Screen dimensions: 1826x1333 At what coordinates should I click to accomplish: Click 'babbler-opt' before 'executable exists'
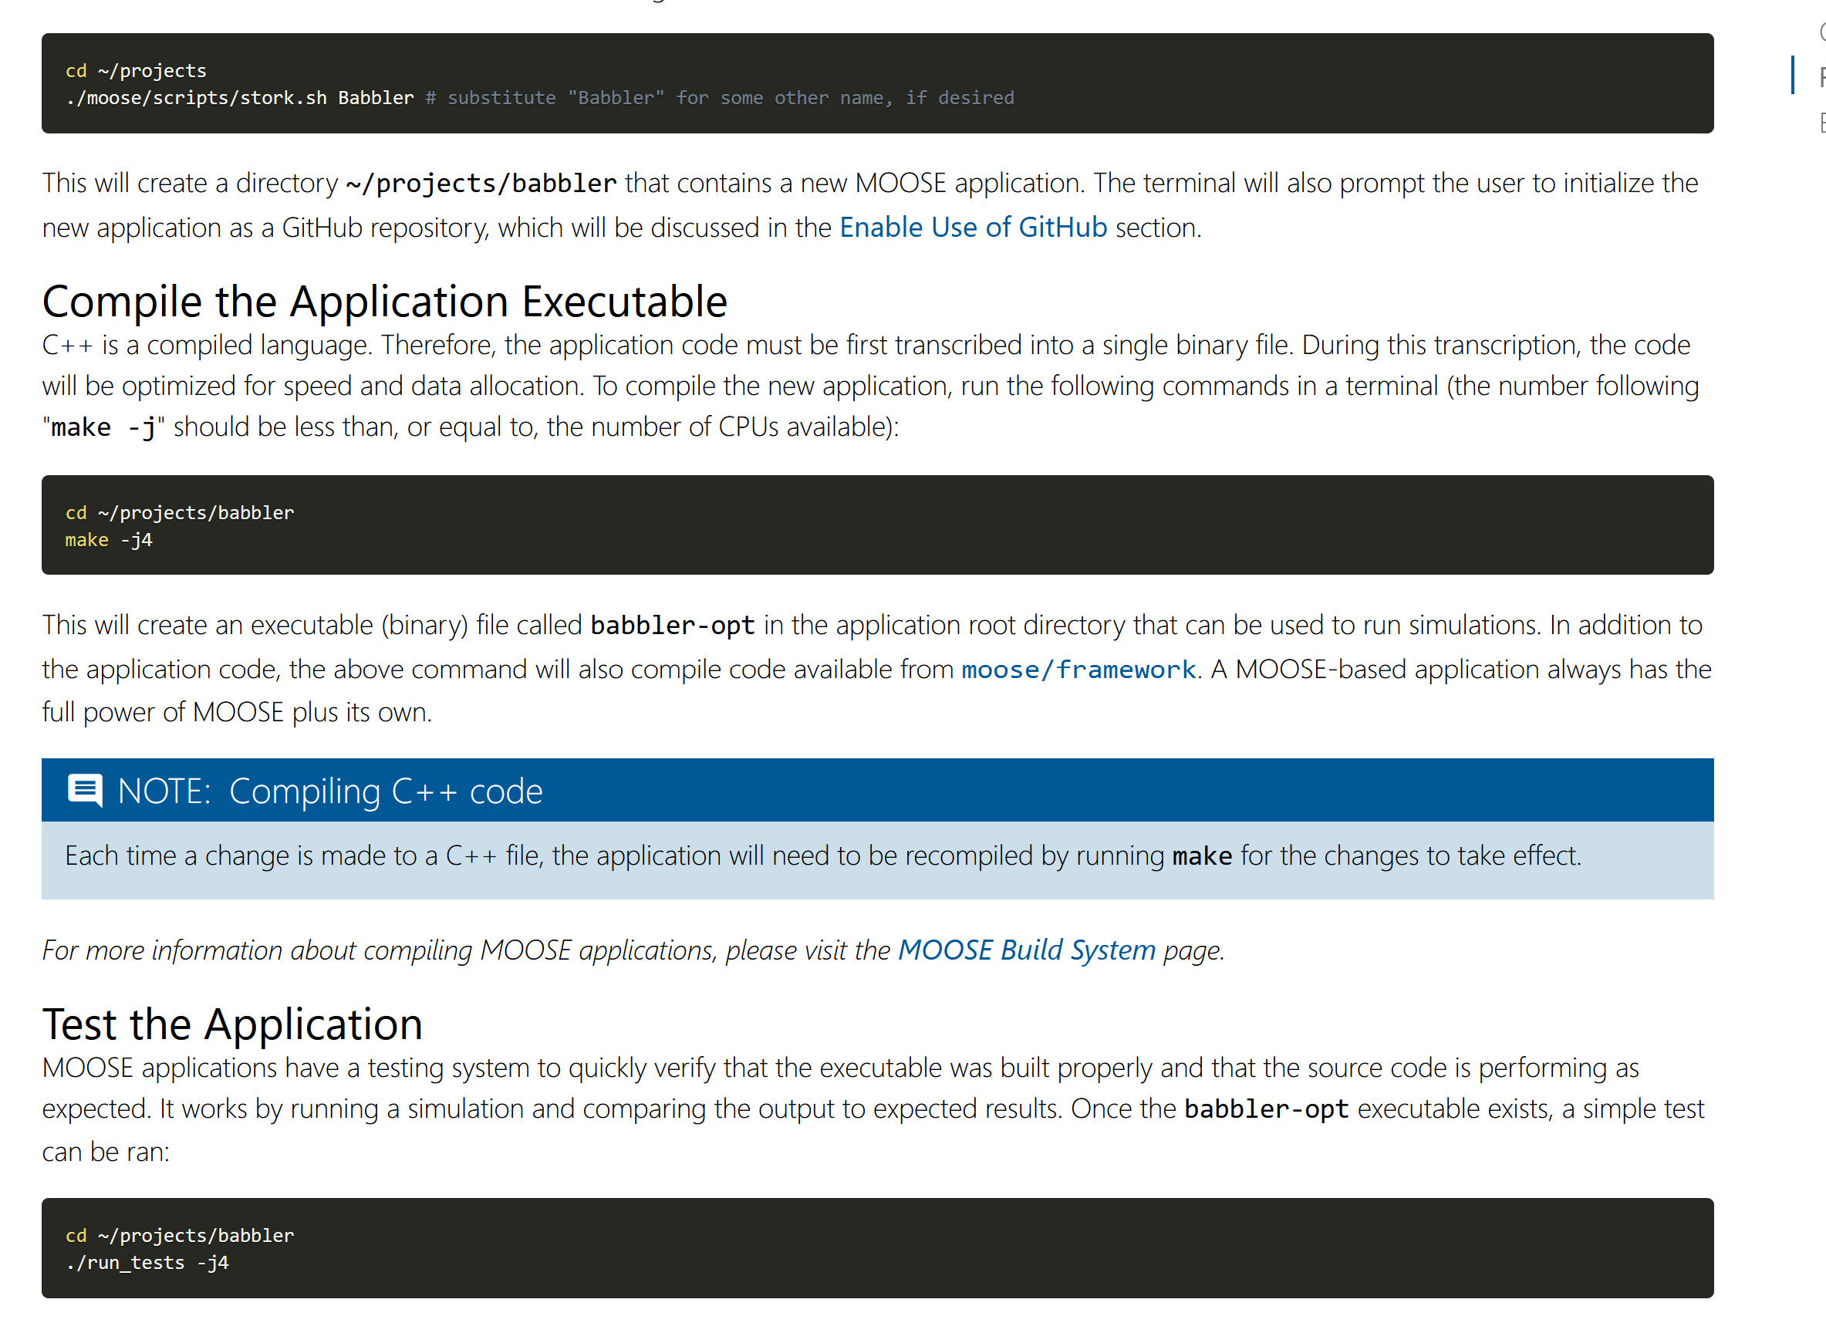[1266, 1109]
